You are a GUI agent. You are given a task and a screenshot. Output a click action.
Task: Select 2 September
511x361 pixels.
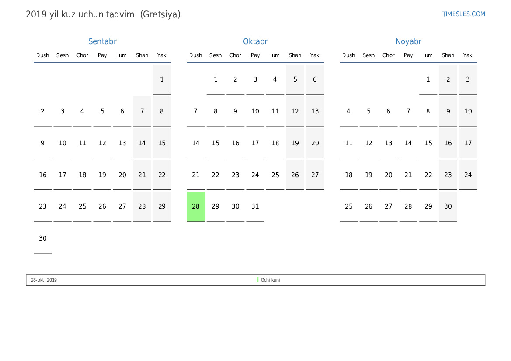[x=43, y=111]
